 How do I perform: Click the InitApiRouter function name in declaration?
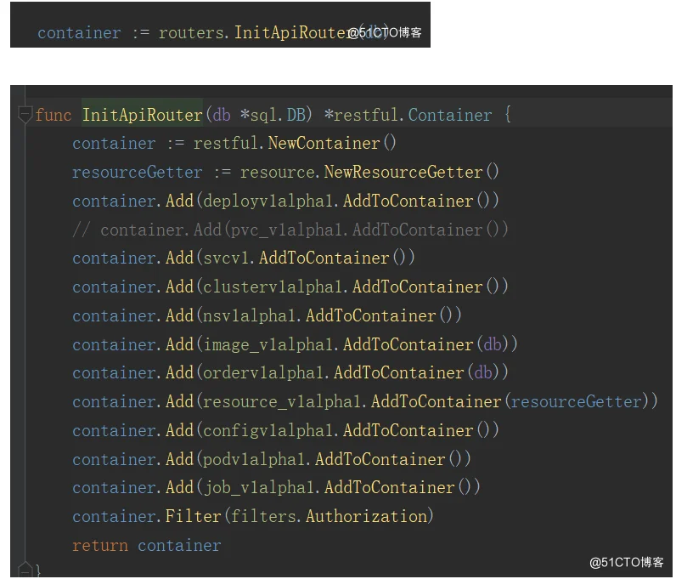[x=142, y=115]
